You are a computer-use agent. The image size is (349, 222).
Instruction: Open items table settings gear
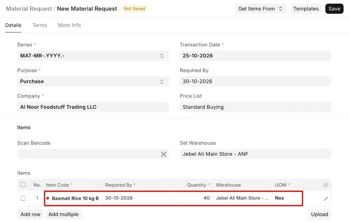[325, 185]
